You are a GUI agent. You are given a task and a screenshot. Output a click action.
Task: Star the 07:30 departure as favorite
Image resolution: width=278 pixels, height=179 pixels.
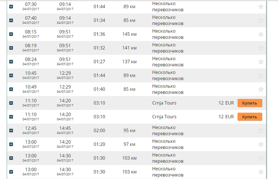[261, 7]
